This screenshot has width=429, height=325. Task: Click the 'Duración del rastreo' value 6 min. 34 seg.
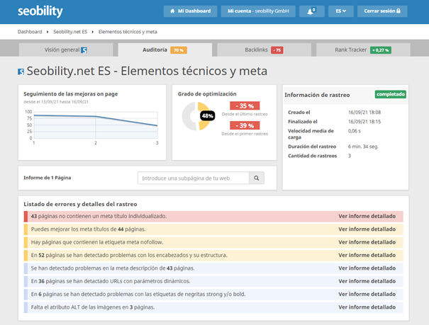point(363,147)
